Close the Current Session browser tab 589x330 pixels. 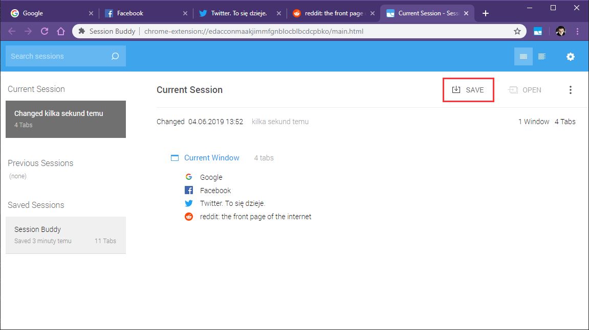click(x=466, y=13)
